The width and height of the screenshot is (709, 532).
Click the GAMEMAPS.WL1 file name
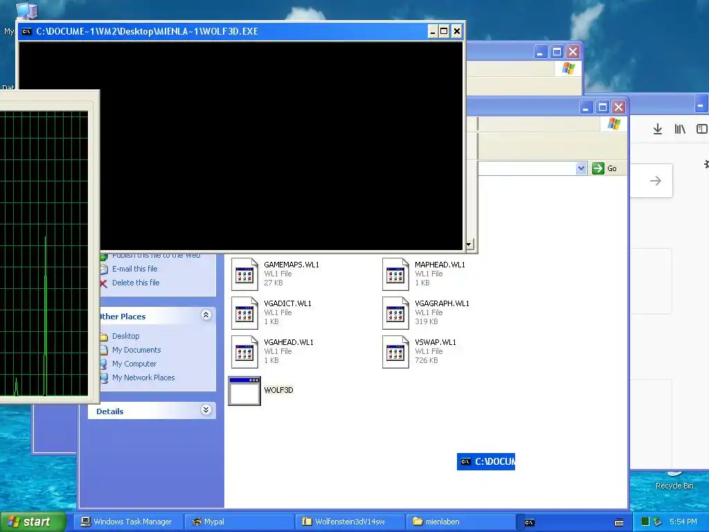click(291, 265)
